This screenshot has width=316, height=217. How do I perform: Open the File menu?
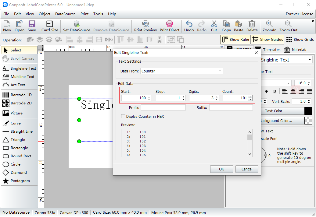[x=6, y=14]
